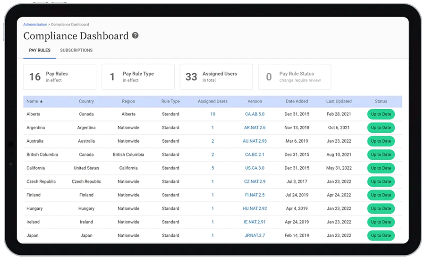
Task: Open Hungary's assigned users count link
Action: tap(212, 208)
